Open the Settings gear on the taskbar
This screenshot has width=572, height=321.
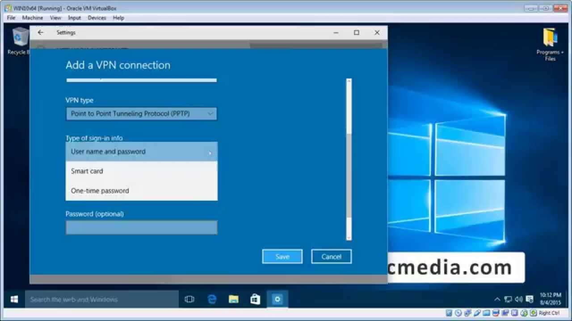pos(278,299)
